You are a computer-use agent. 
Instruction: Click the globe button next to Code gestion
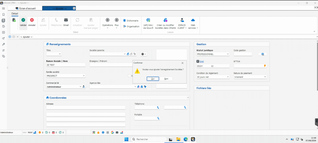(x=263, y=54)
